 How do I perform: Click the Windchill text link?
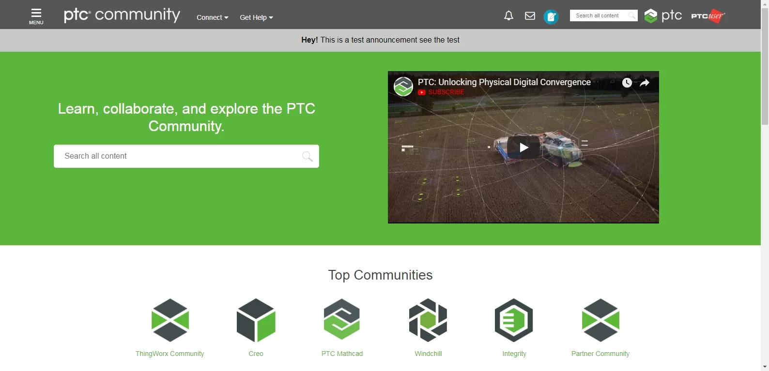[x=428, y=354]
